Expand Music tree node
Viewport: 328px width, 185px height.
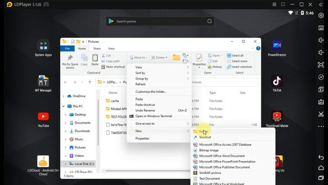click(x=65, y=139)
